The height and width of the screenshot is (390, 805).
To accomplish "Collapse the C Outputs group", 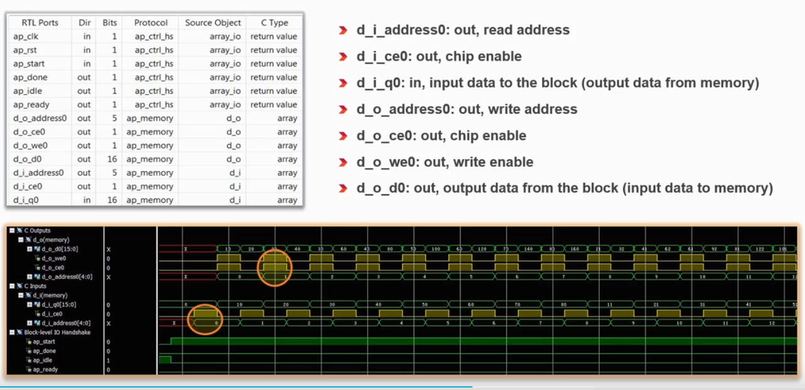I will coord(13,231).
